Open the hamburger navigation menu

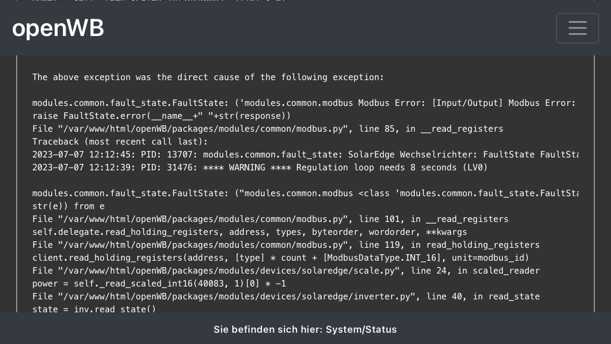(x=577, y=28)
